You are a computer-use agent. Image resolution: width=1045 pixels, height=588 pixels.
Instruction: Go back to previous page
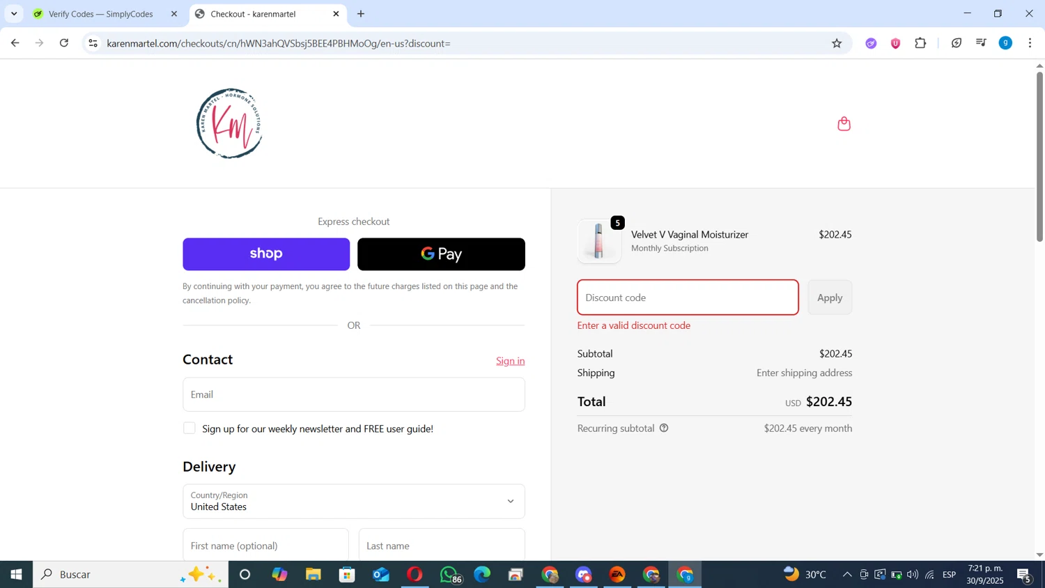(15, 43)
